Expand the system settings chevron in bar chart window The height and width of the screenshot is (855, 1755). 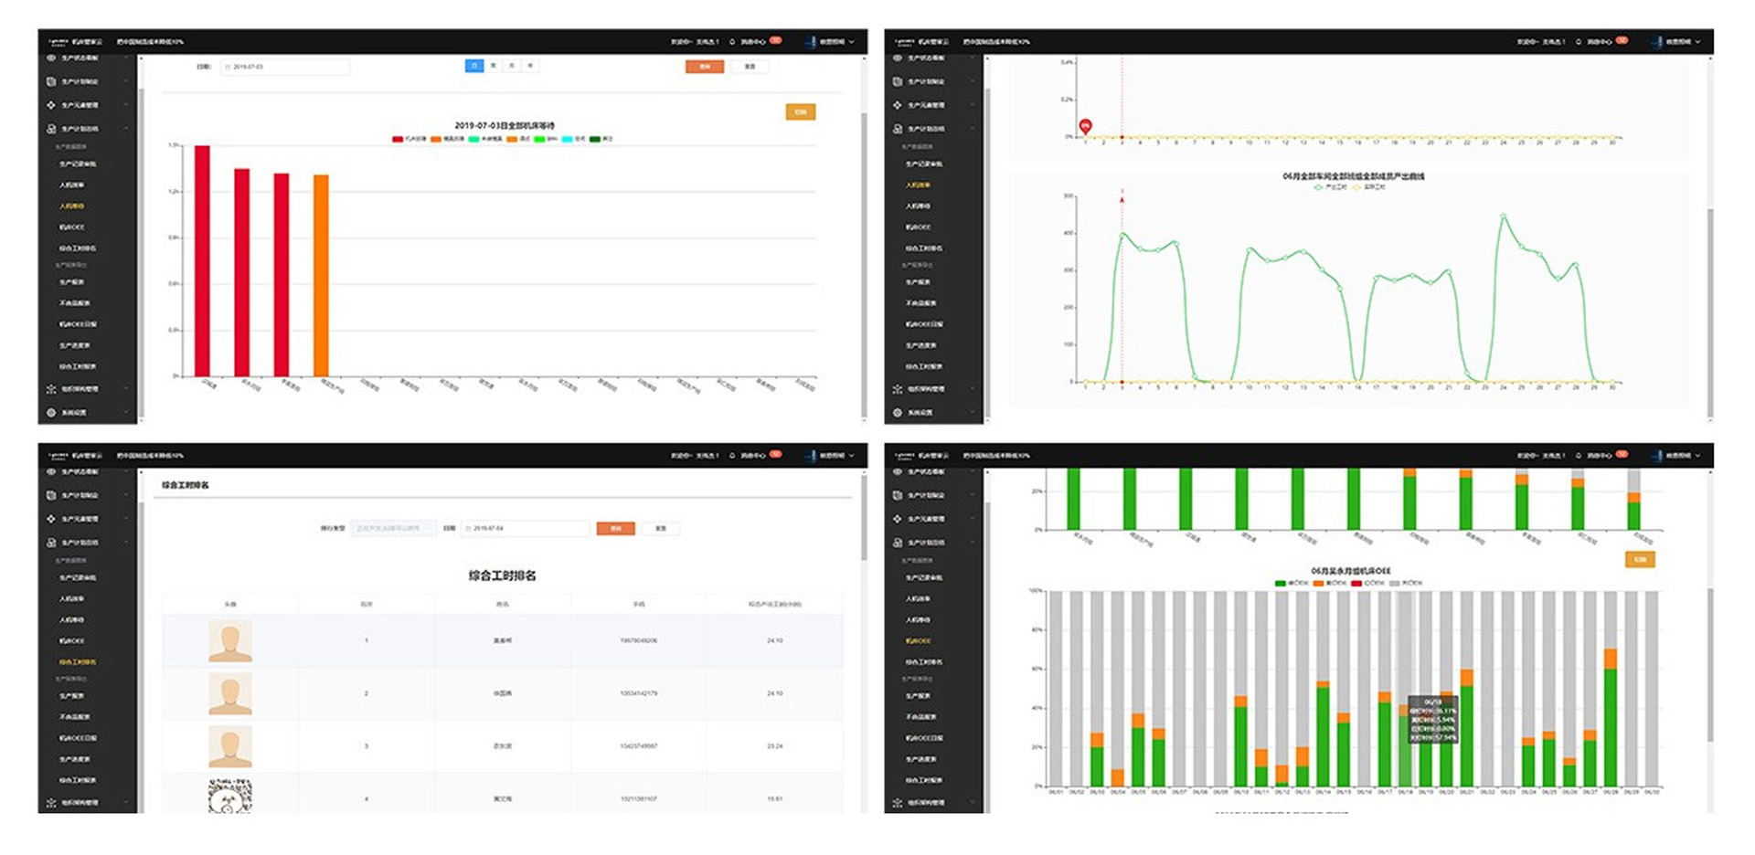click(x=125, y=413)
